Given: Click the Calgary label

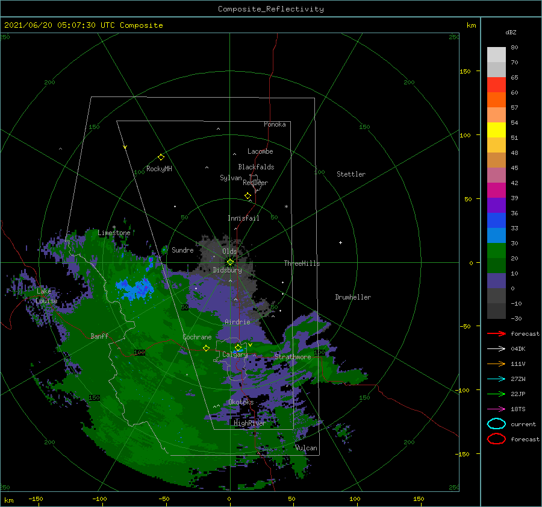Looking at the screenshot, I should [235, 354].
